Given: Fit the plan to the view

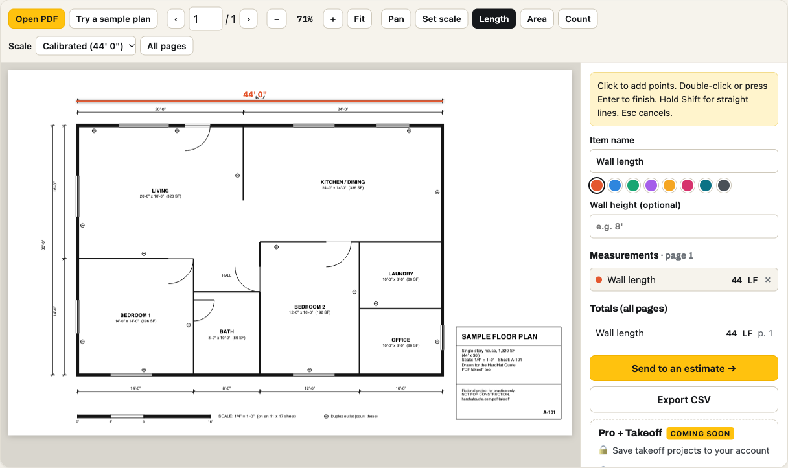Looking at the screenshot, I should pyautogui.click(x=360, y=19).
